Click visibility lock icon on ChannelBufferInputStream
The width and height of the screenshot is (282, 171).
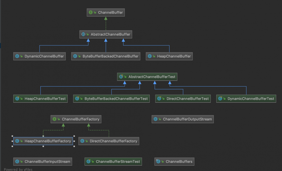pos(21,161)
